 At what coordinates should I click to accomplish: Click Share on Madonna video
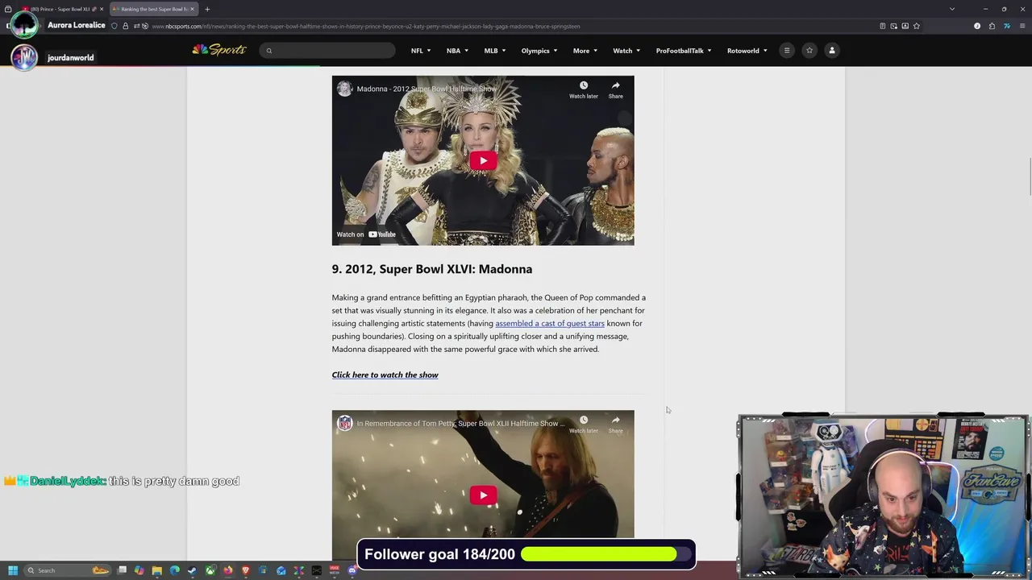pos(615,89)
